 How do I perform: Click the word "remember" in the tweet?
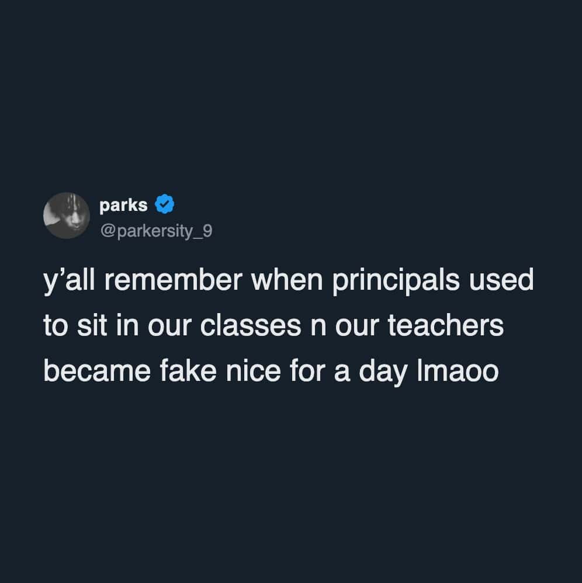tap(174, 280)
